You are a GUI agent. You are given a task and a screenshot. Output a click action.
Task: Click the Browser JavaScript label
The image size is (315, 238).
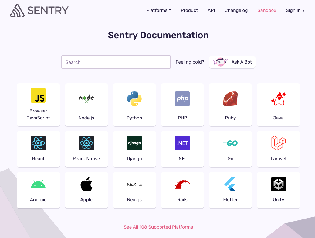[38, 114]
